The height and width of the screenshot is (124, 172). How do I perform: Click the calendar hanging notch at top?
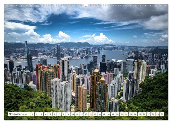(x=86, y=5)
